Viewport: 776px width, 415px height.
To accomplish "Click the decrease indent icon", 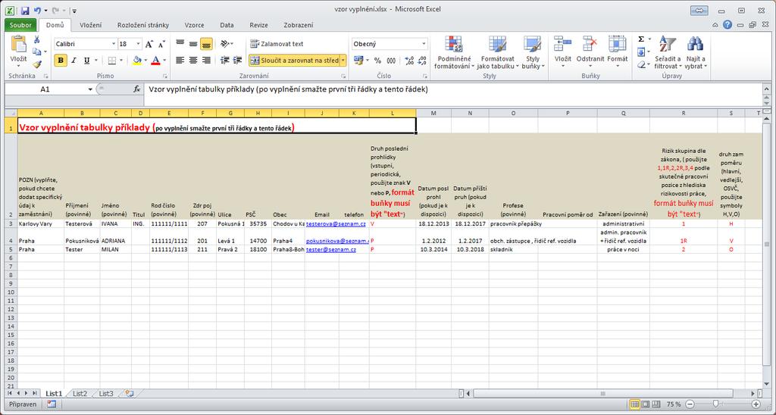I will coord(224,61).
